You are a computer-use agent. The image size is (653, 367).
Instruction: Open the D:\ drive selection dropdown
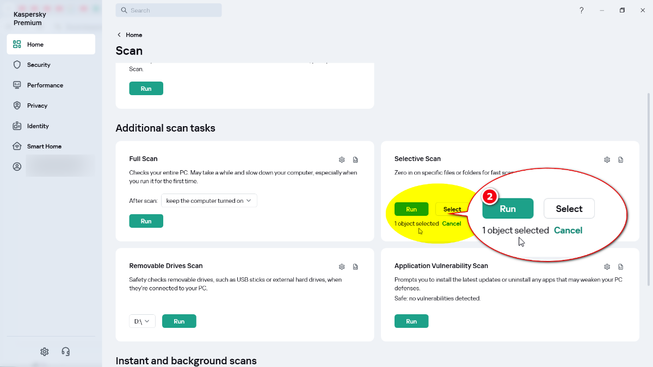[143, 321]
